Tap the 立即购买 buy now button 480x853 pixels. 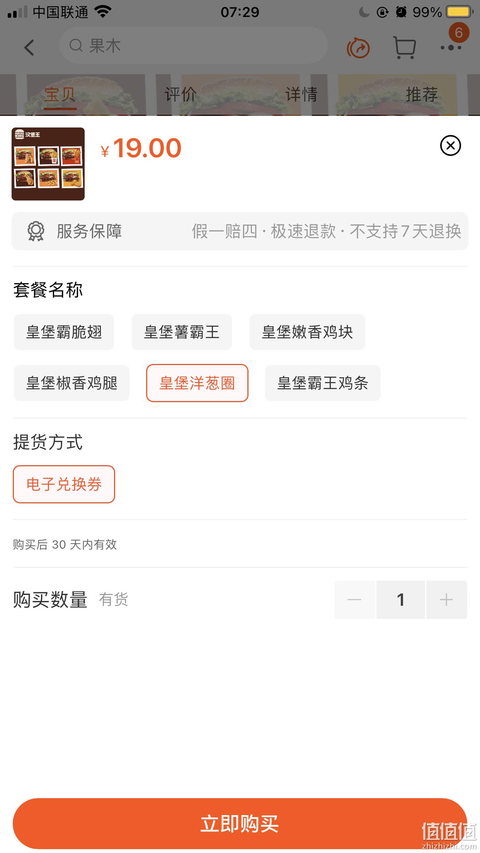point(240,823)
